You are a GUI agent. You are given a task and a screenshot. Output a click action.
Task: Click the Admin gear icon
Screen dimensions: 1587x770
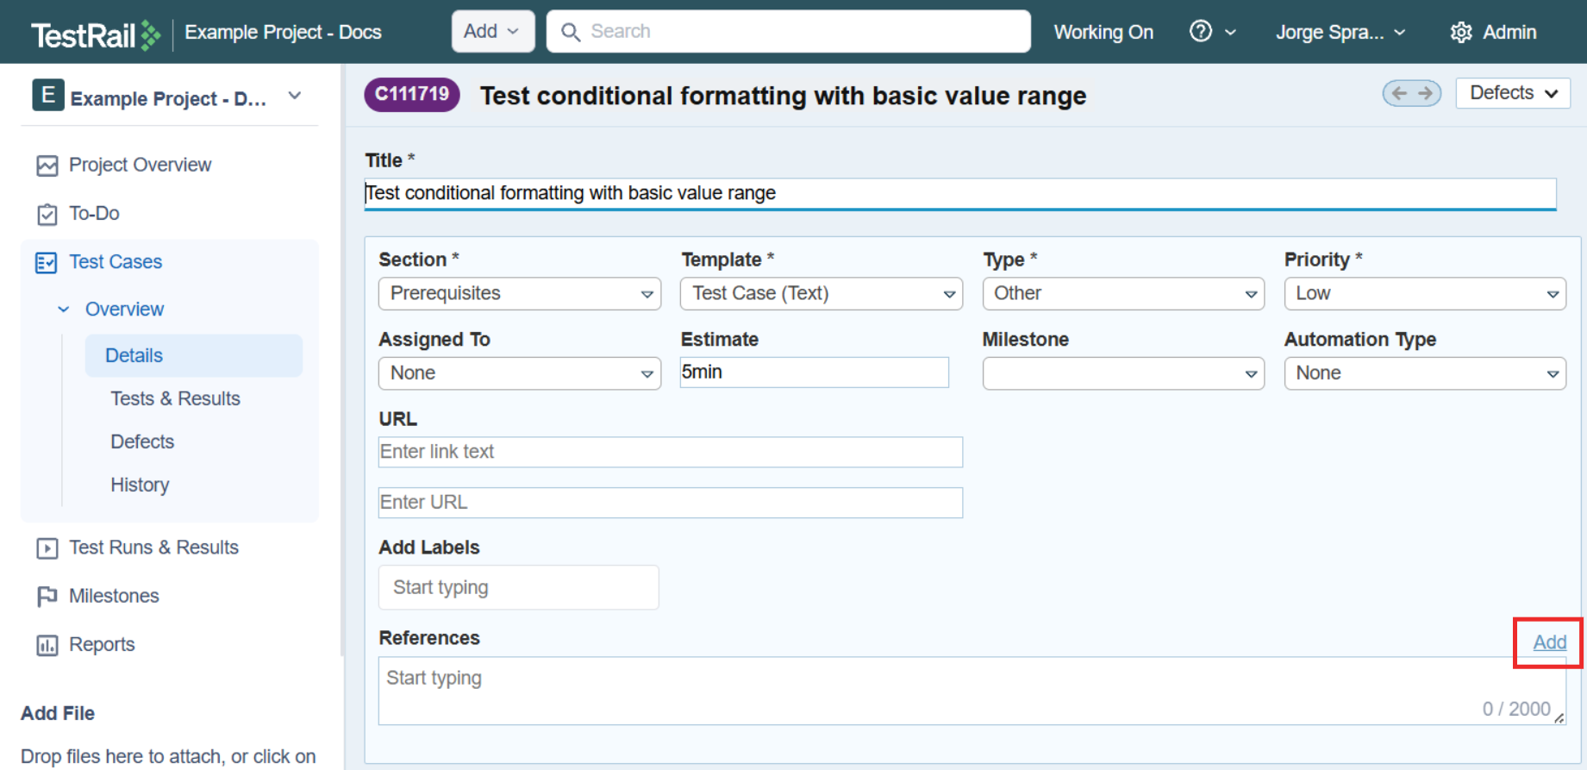point(1460,33)
